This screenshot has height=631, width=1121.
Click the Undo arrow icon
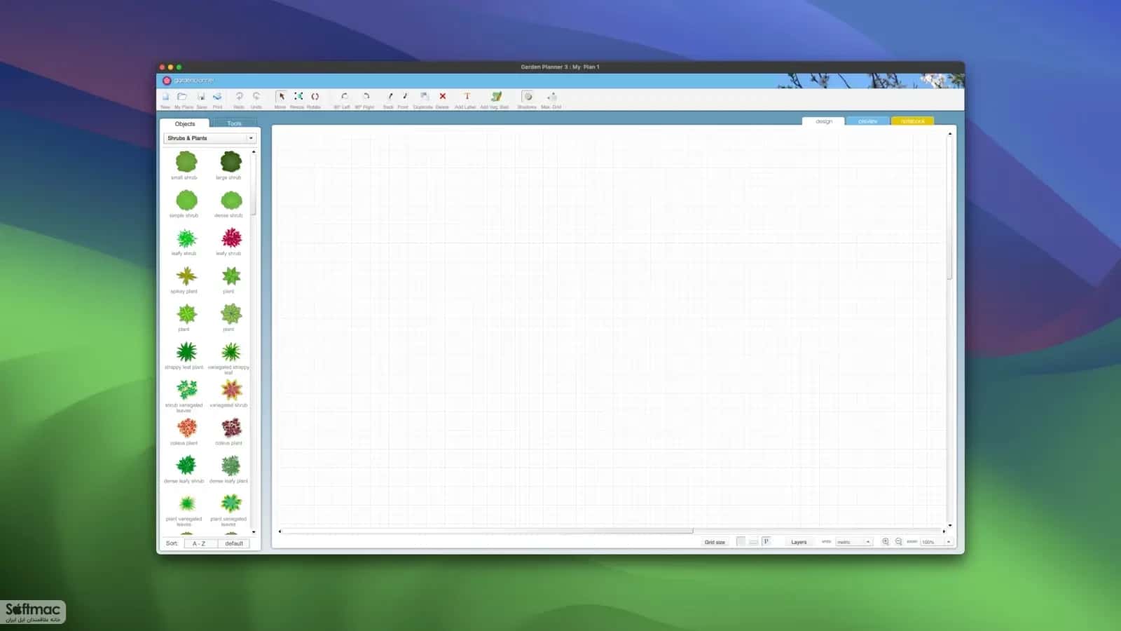(x=256, y=97)
